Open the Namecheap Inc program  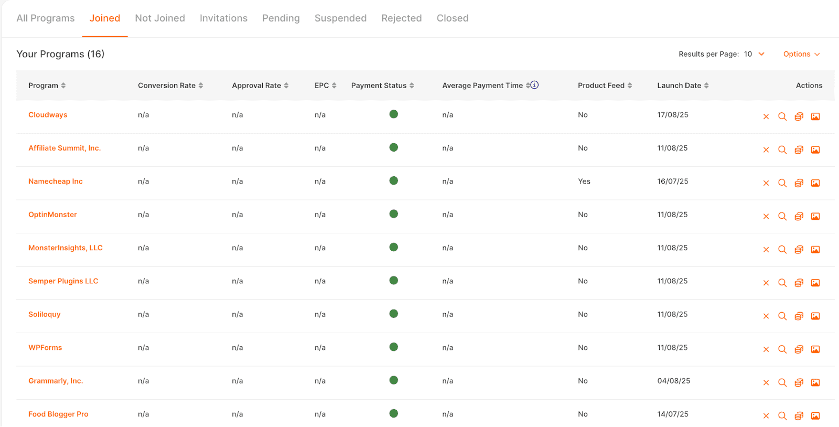point(56,182)
